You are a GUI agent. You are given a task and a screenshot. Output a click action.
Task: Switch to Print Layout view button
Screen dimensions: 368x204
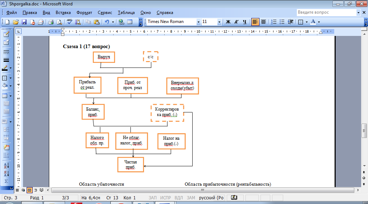tap(29, 190)
